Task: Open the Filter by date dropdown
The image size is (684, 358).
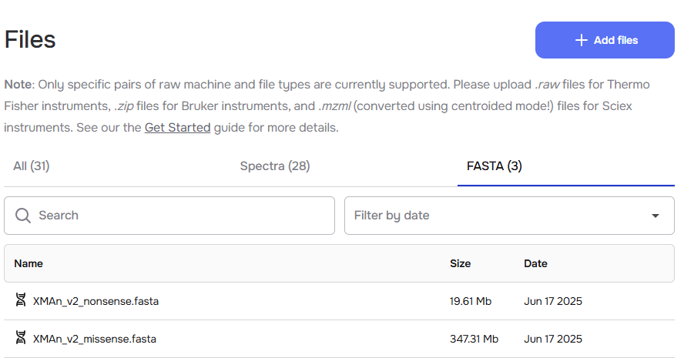Action: [509, 216]
